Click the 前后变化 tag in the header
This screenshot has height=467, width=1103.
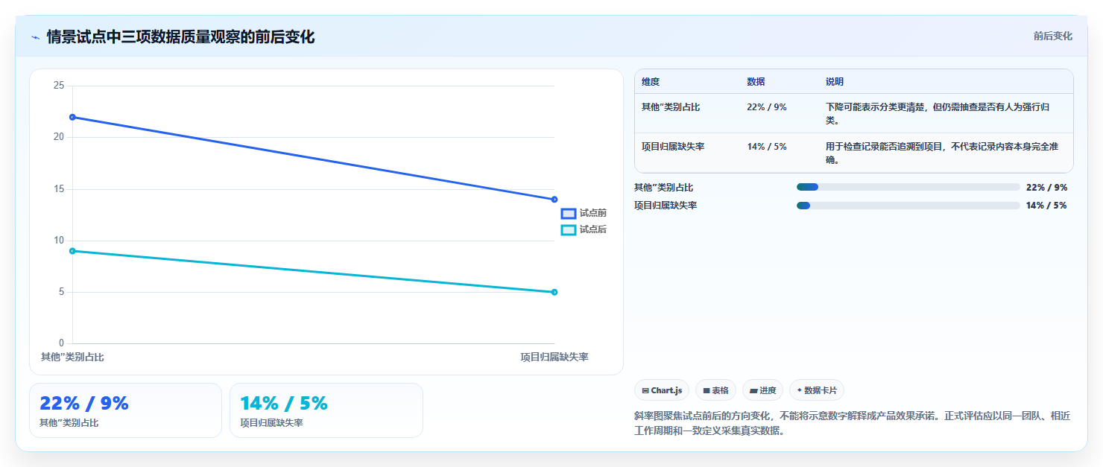1052,36
